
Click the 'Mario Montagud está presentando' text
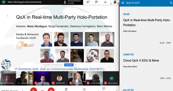pos(25,2)
